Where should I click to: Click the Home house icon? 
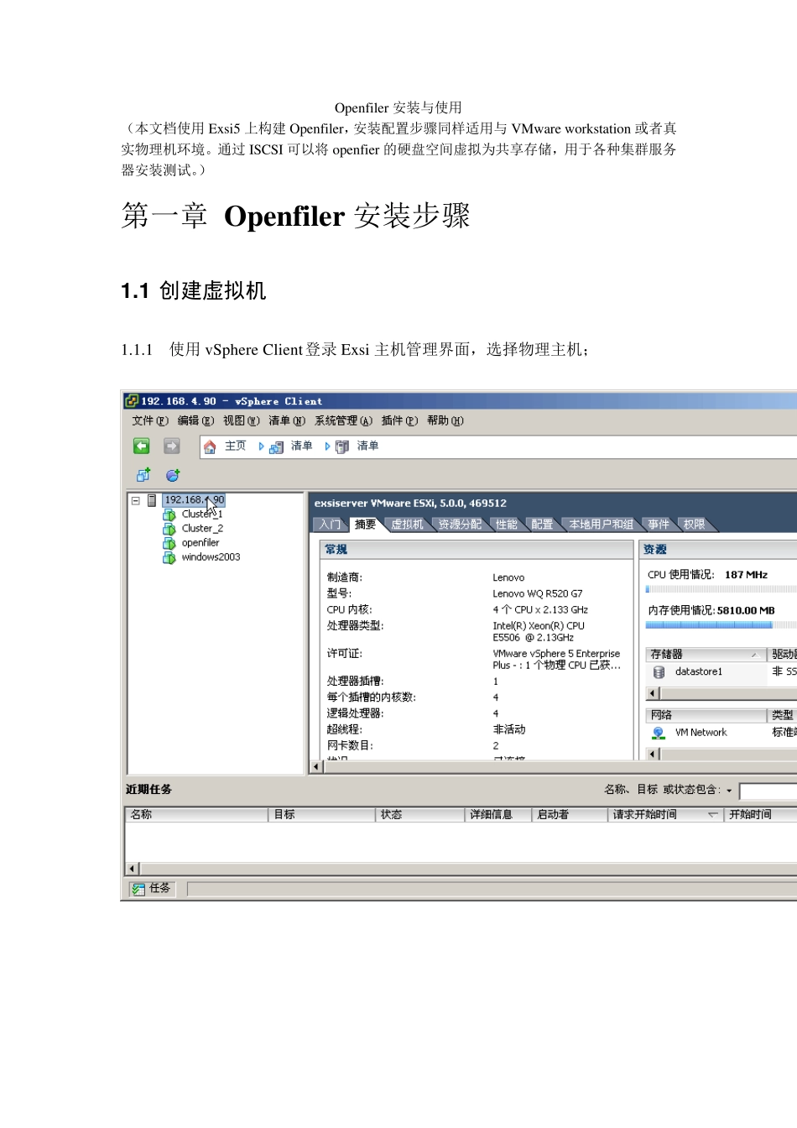(210, 446)
